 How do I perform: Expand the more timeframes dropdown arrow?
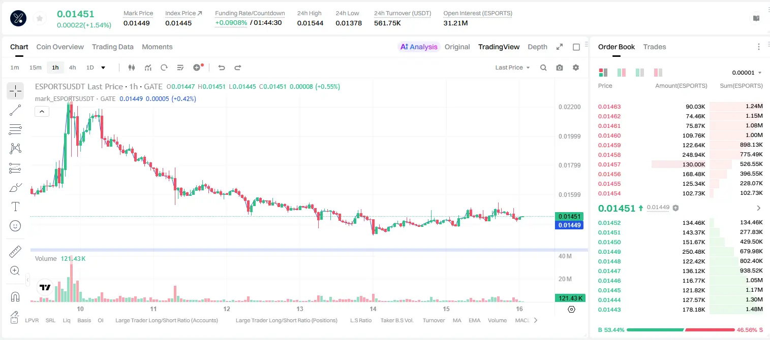(104, 67)
